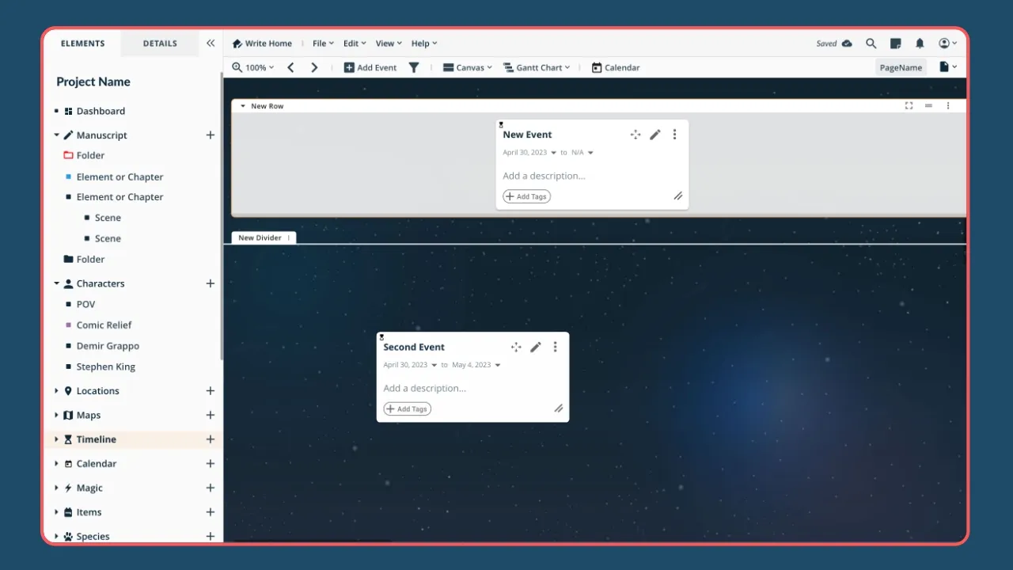1013x570 pixels.
Task: Click the notes icon next to search
Action: coord(896,44)
